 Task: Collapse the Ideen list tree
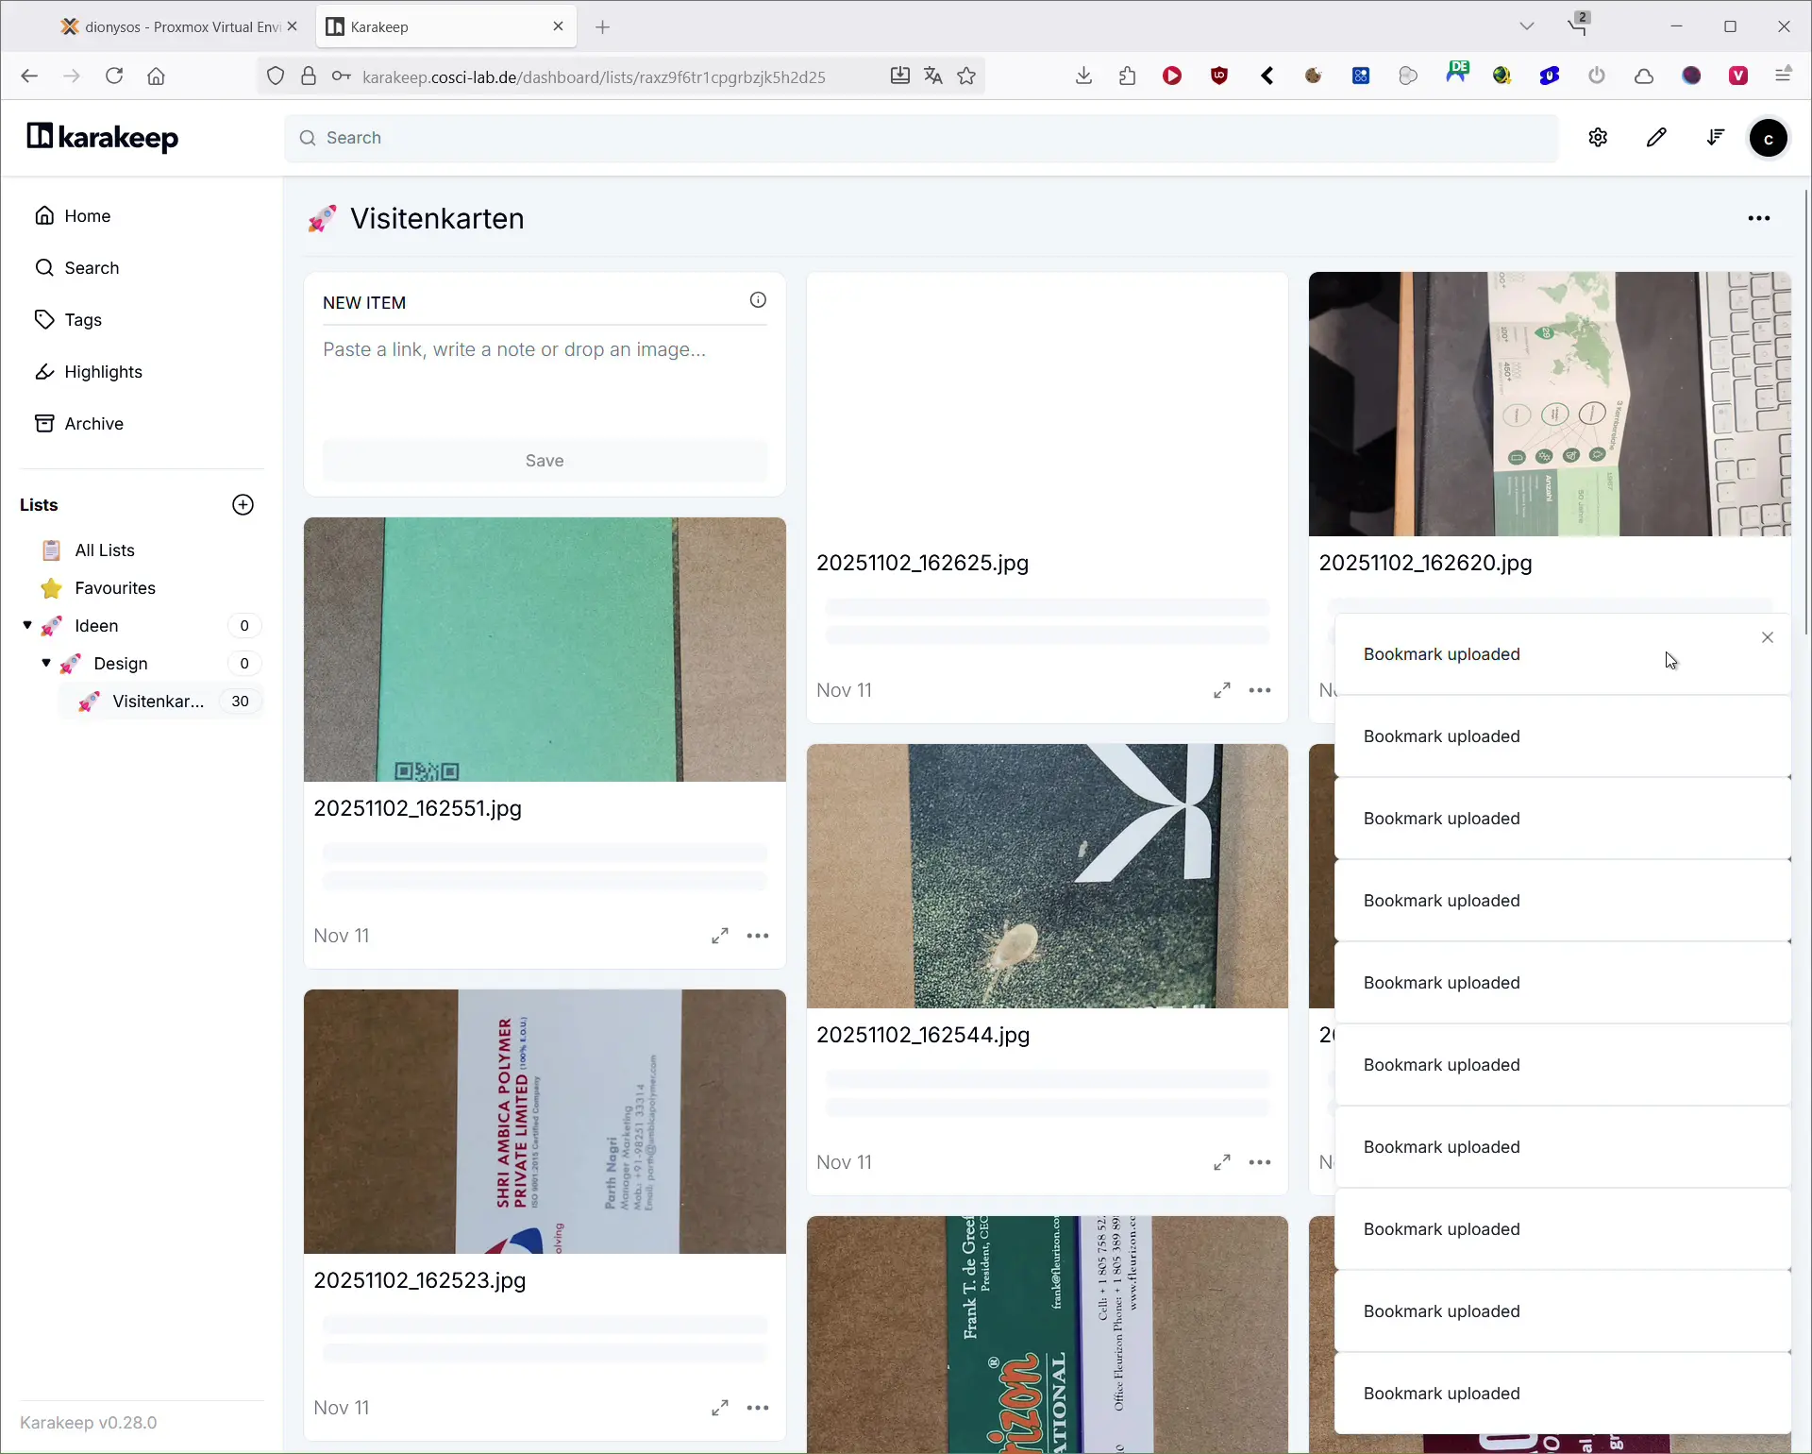pyautogui.click(x=27, y=625)
